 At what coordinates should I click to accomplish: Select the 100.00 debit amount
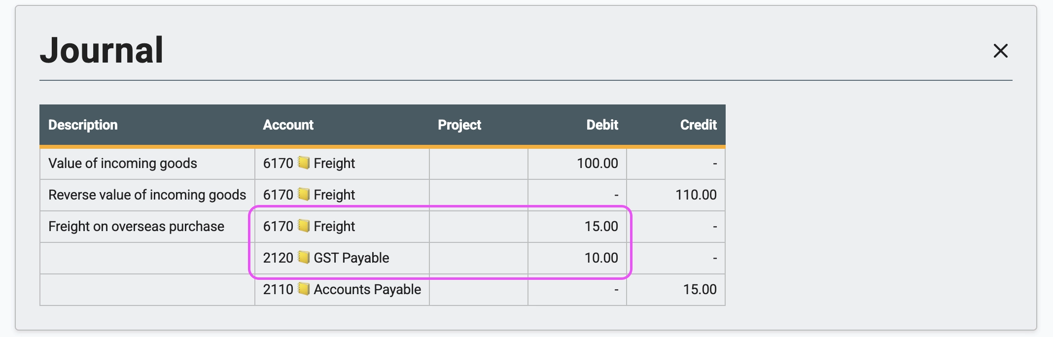coord(597,163)
